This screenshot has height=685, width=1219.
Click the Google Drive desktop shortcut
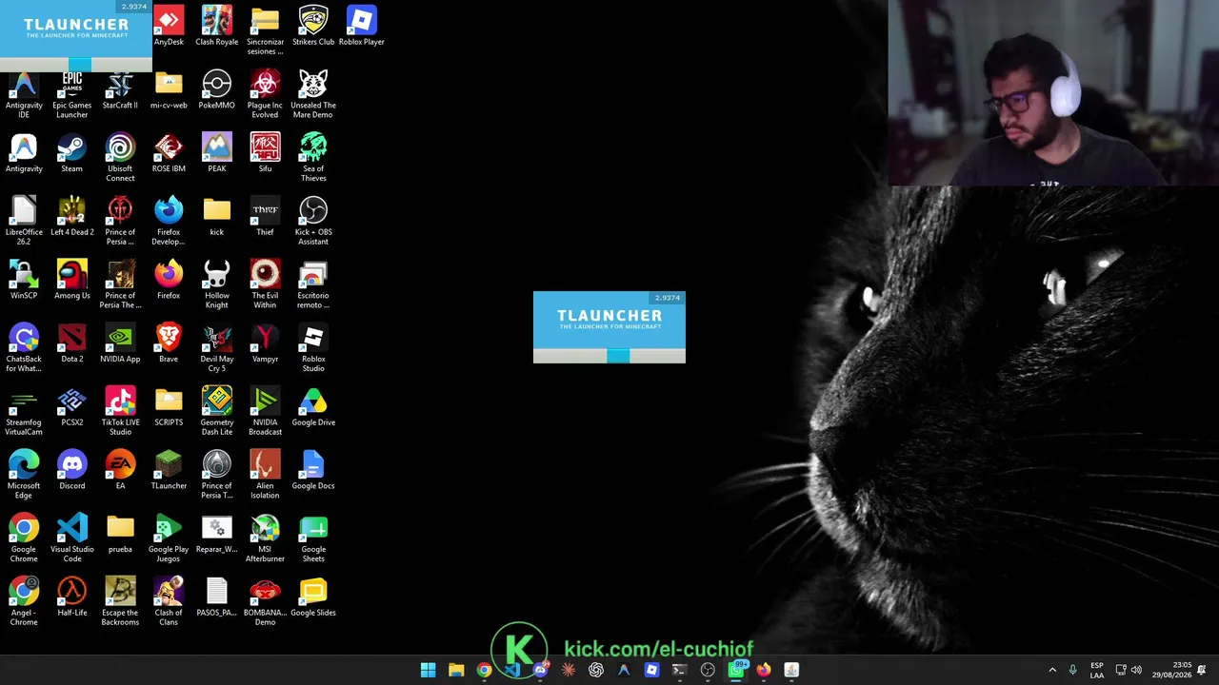(313, 407)
